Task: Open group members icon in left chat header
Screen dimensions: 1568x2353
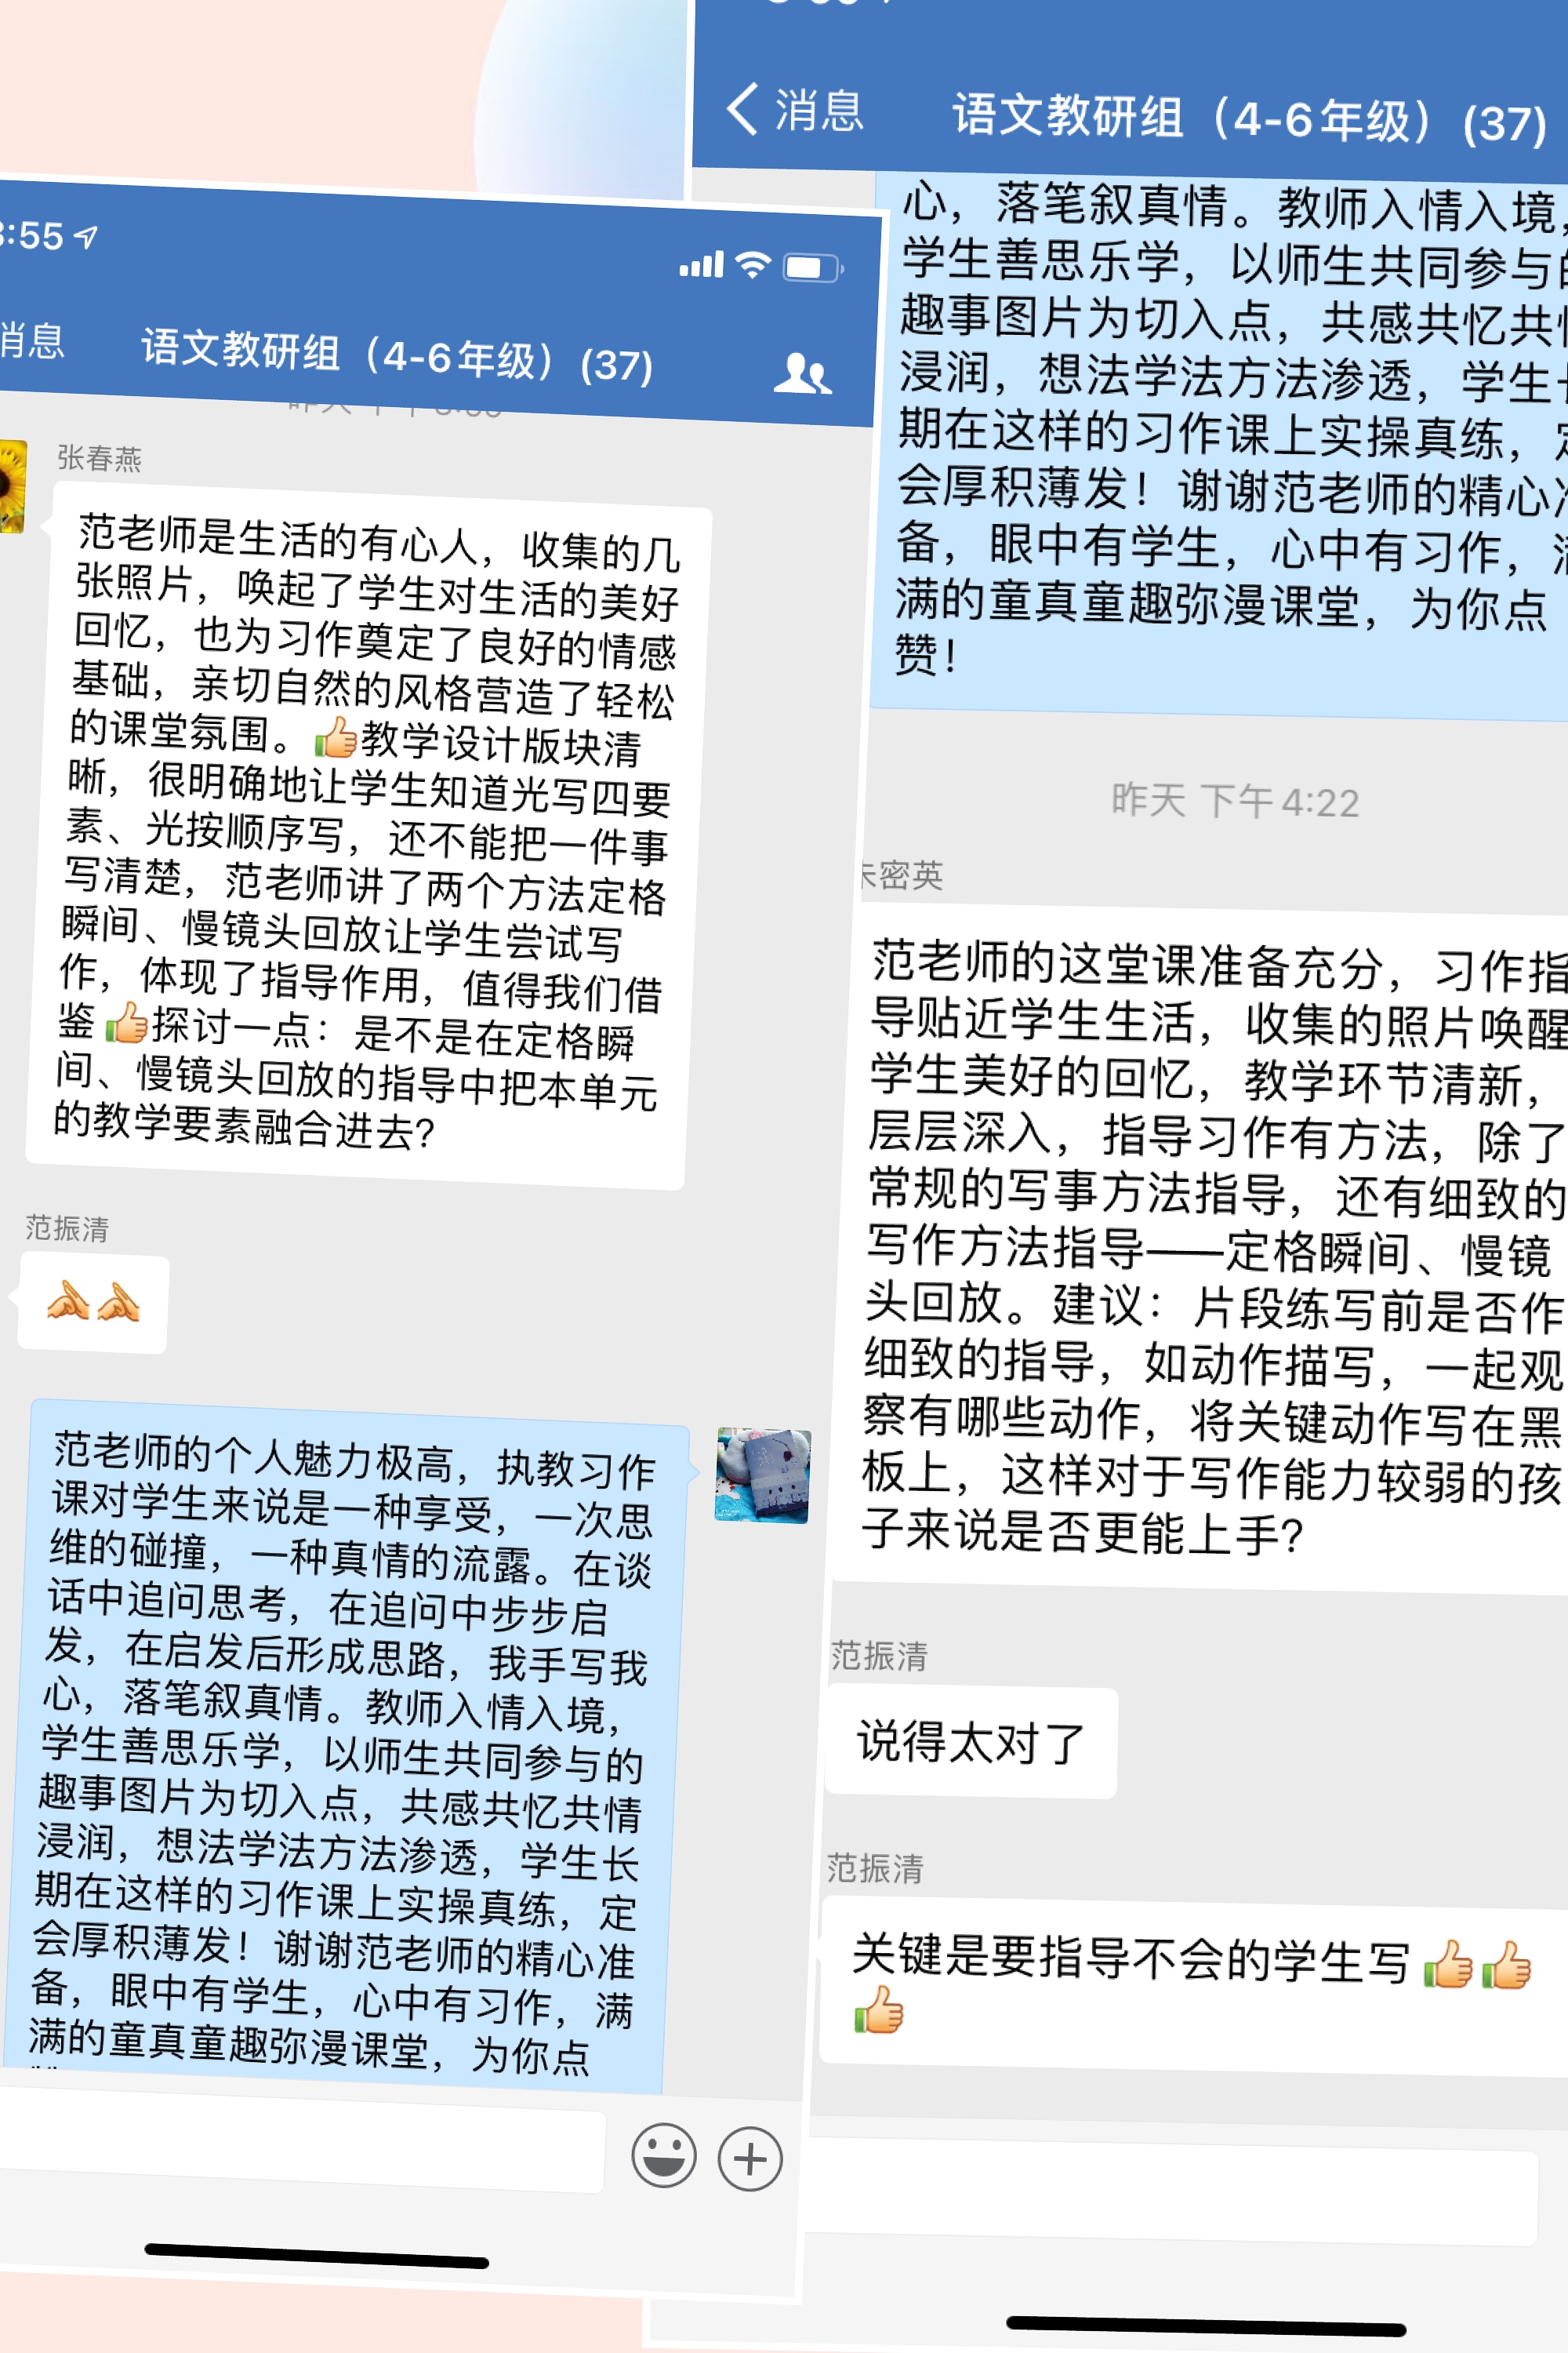Action: (802, 373)
